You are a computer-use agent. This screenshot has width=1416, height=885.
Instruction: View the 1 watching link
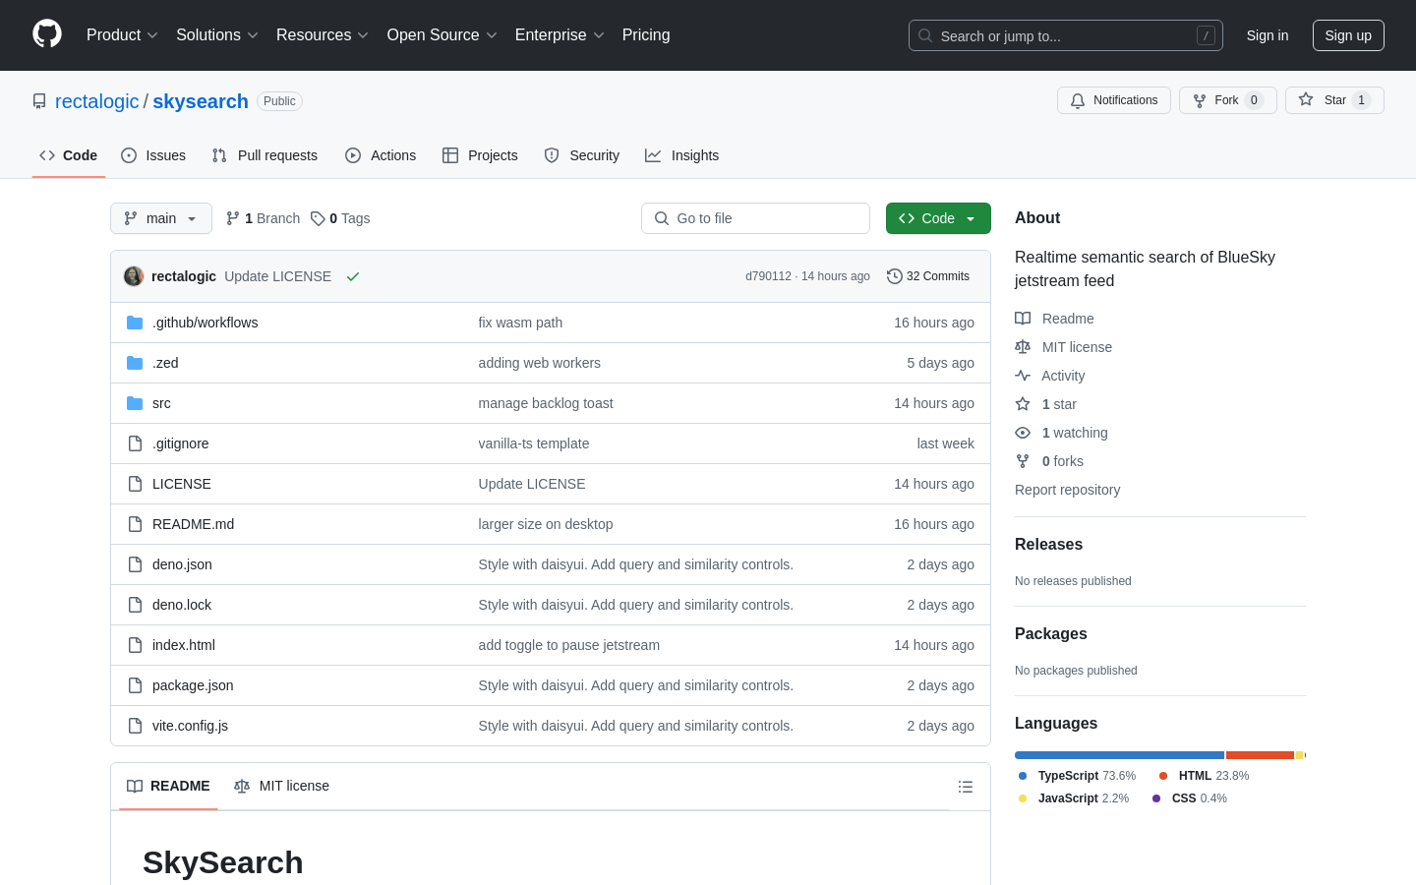[1062, 433]
